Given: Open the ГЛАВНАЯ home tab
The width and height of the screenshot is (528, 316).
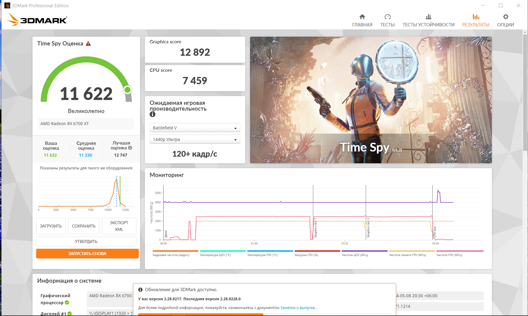Looking at the screenshot, I should 362,21.
